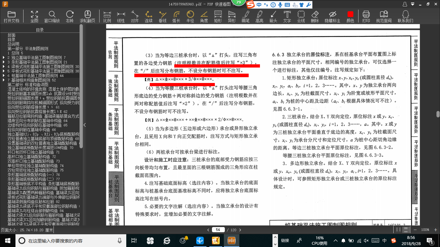Expand outline item 4 梁板式筏形基础
This screenshot has width=440, height=247.
click(4, 67)
